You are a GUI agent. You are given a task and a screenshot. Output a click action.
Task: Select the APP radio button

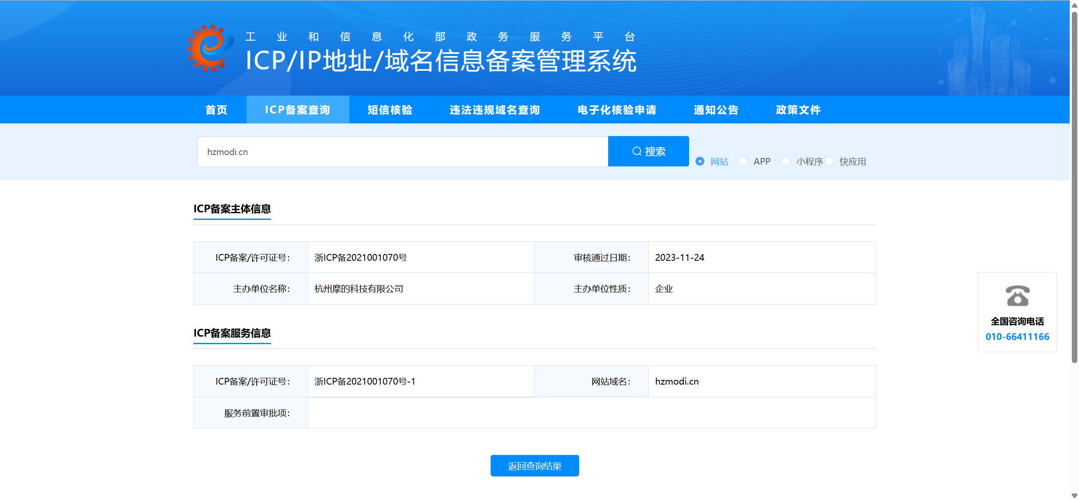click(743, 161)
